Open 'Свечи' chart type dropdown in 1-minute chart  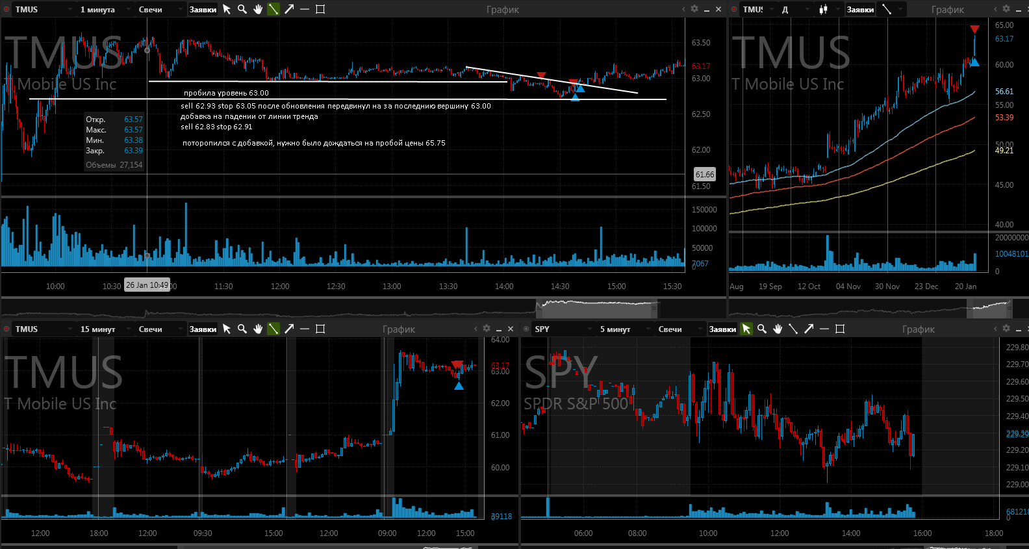click(x=160, y=9)
